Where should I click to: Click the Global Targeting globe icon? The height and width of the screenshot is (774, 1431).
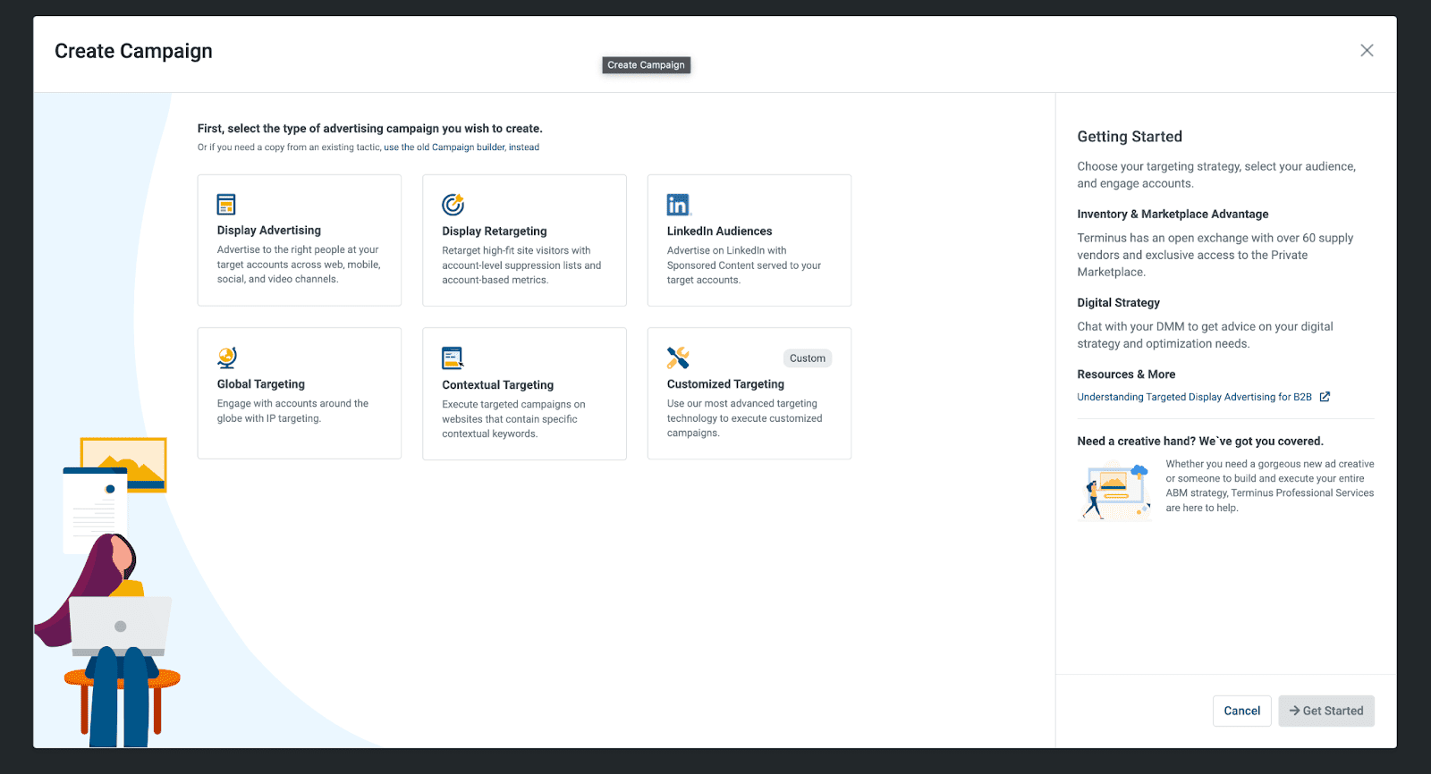[x=227, y=358]
